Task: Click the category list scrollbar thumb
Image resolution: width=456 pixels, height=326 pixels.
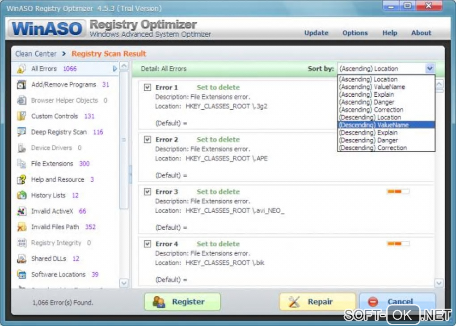Action: 124,140
